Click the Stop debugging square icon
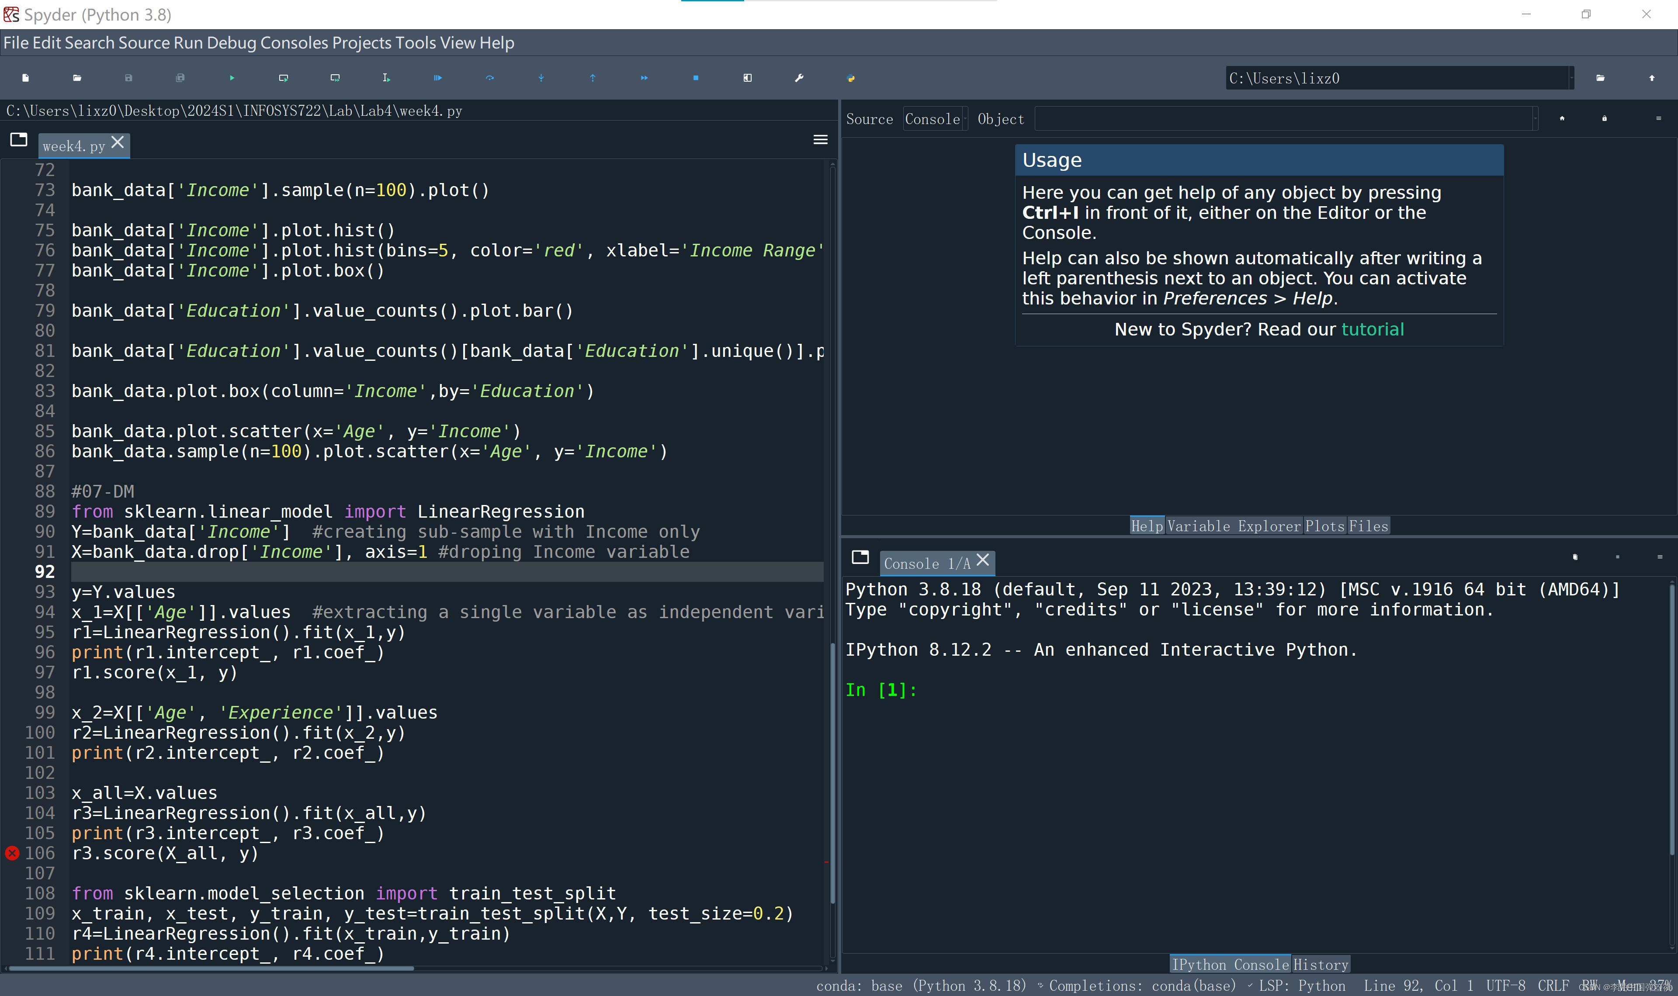 [x=695, y=78]
